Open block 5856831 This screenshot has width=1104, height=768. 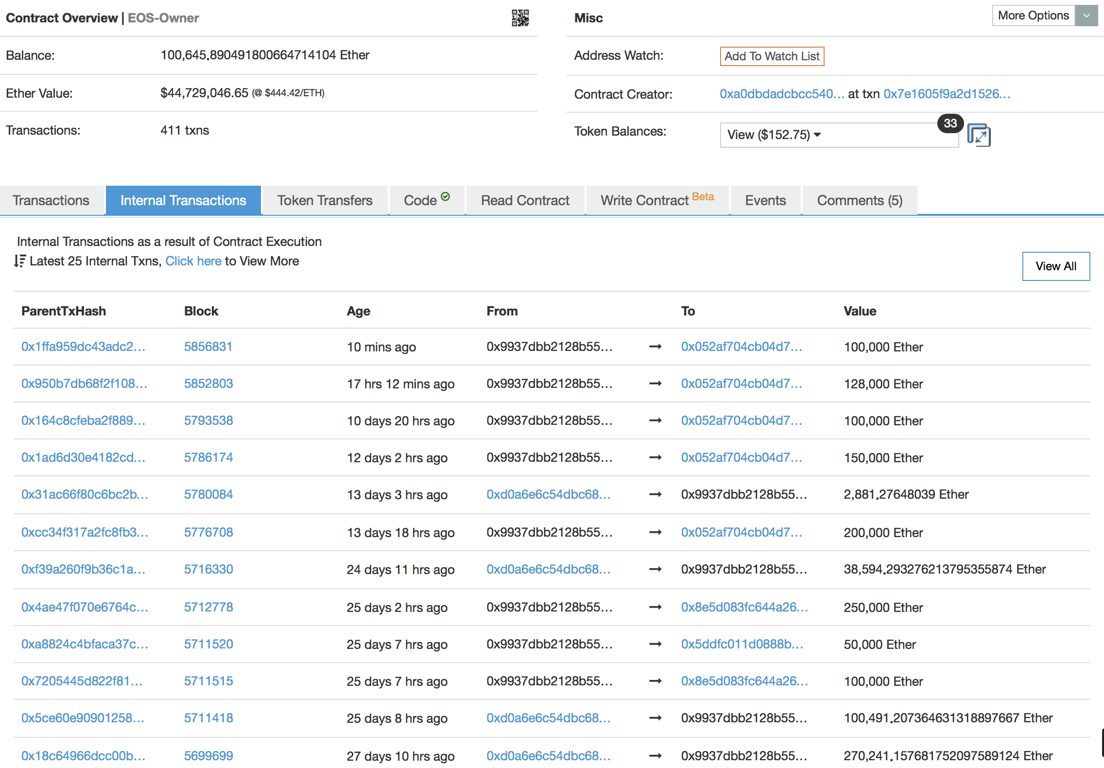pos(208,347)
